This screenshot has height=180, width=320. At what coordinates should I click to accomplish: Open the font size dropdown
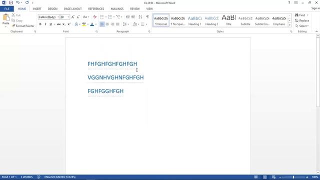[68, 17]
